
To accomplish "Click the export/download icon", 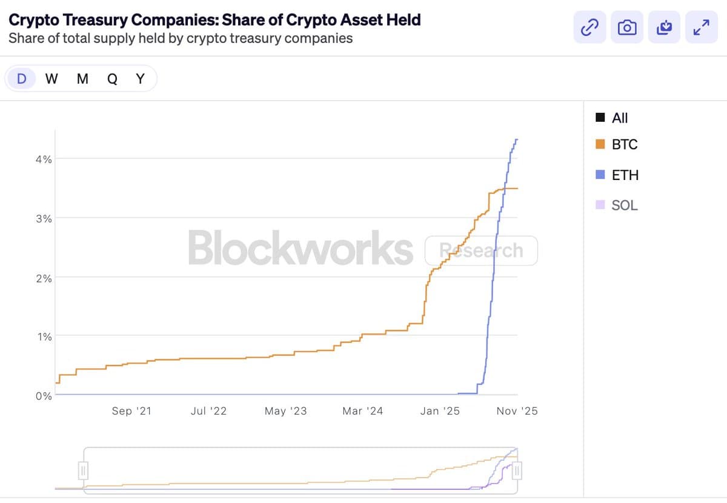I will tap(664, 27).
